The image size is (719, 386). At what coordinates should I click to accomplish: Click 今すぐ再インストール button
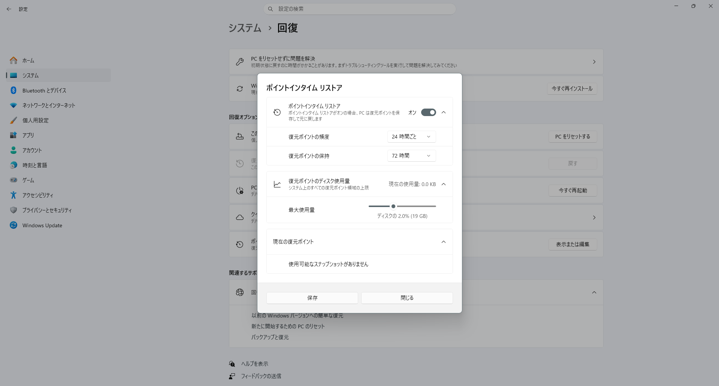pyautogui.click(x=572, y=89)
